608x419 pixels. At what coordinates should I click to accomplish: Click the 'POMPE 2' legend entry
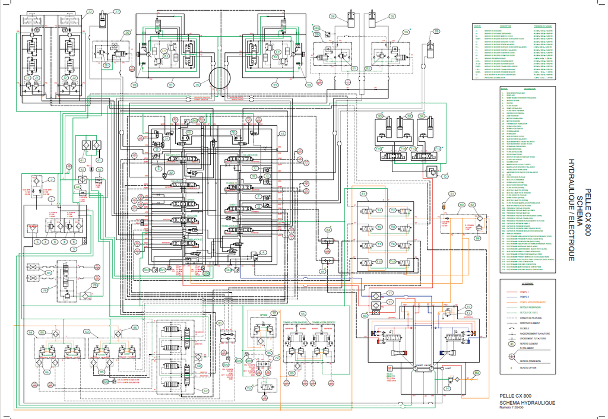(x=524, y=297)
